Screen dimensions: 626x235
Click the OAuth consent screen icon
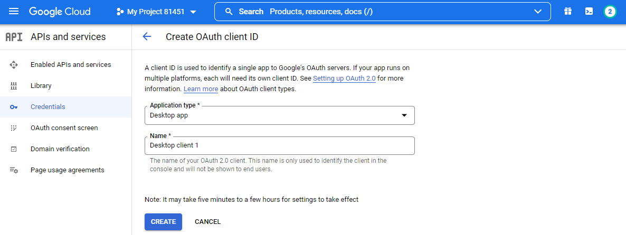[x=14, y=128]
